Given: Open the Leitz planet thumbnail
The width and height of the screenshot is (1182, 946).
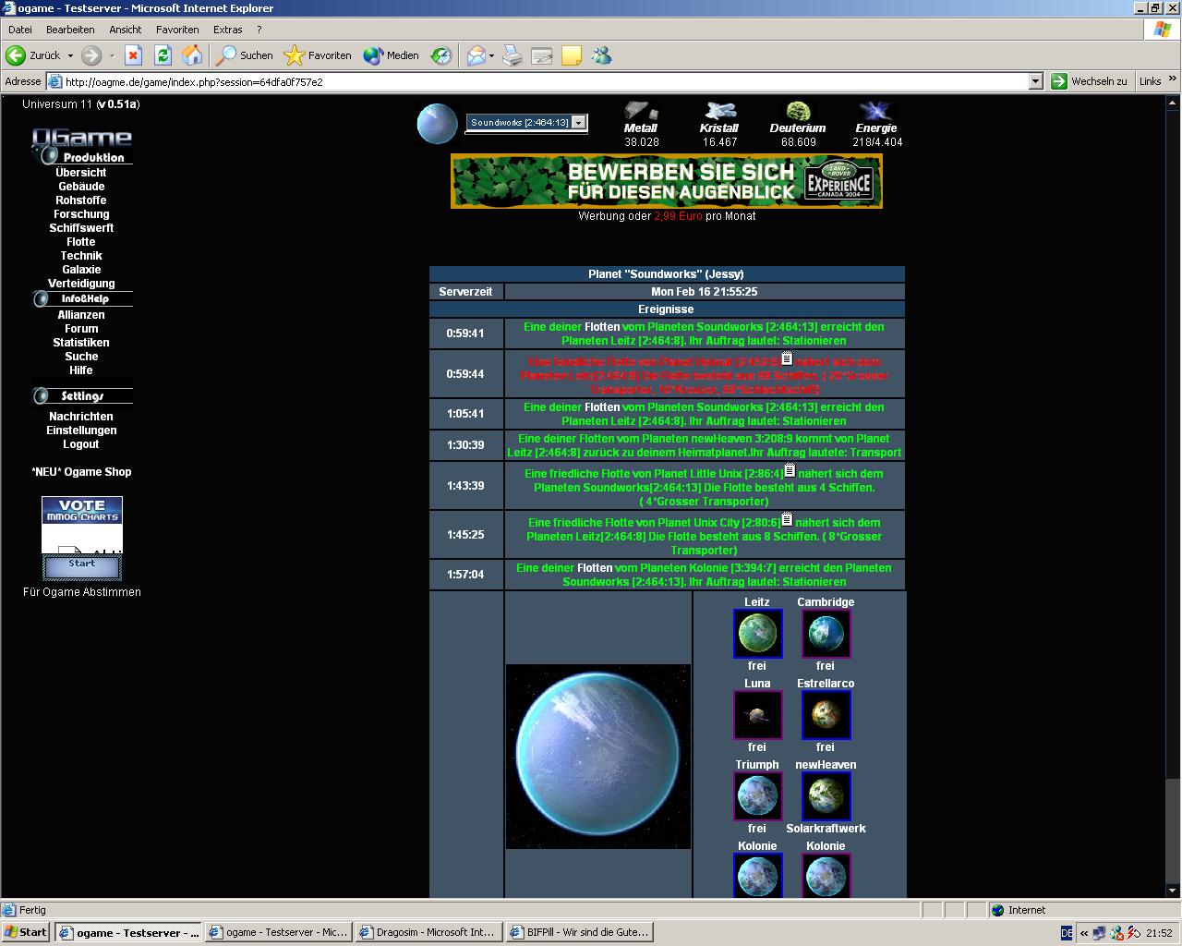Looking at the screenshot, I should 757,634.
